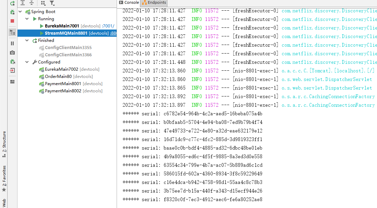Screen dimensions: 377x208
Task: Click the Spring Boot leaf icon
Action: (x=28, y=12)
